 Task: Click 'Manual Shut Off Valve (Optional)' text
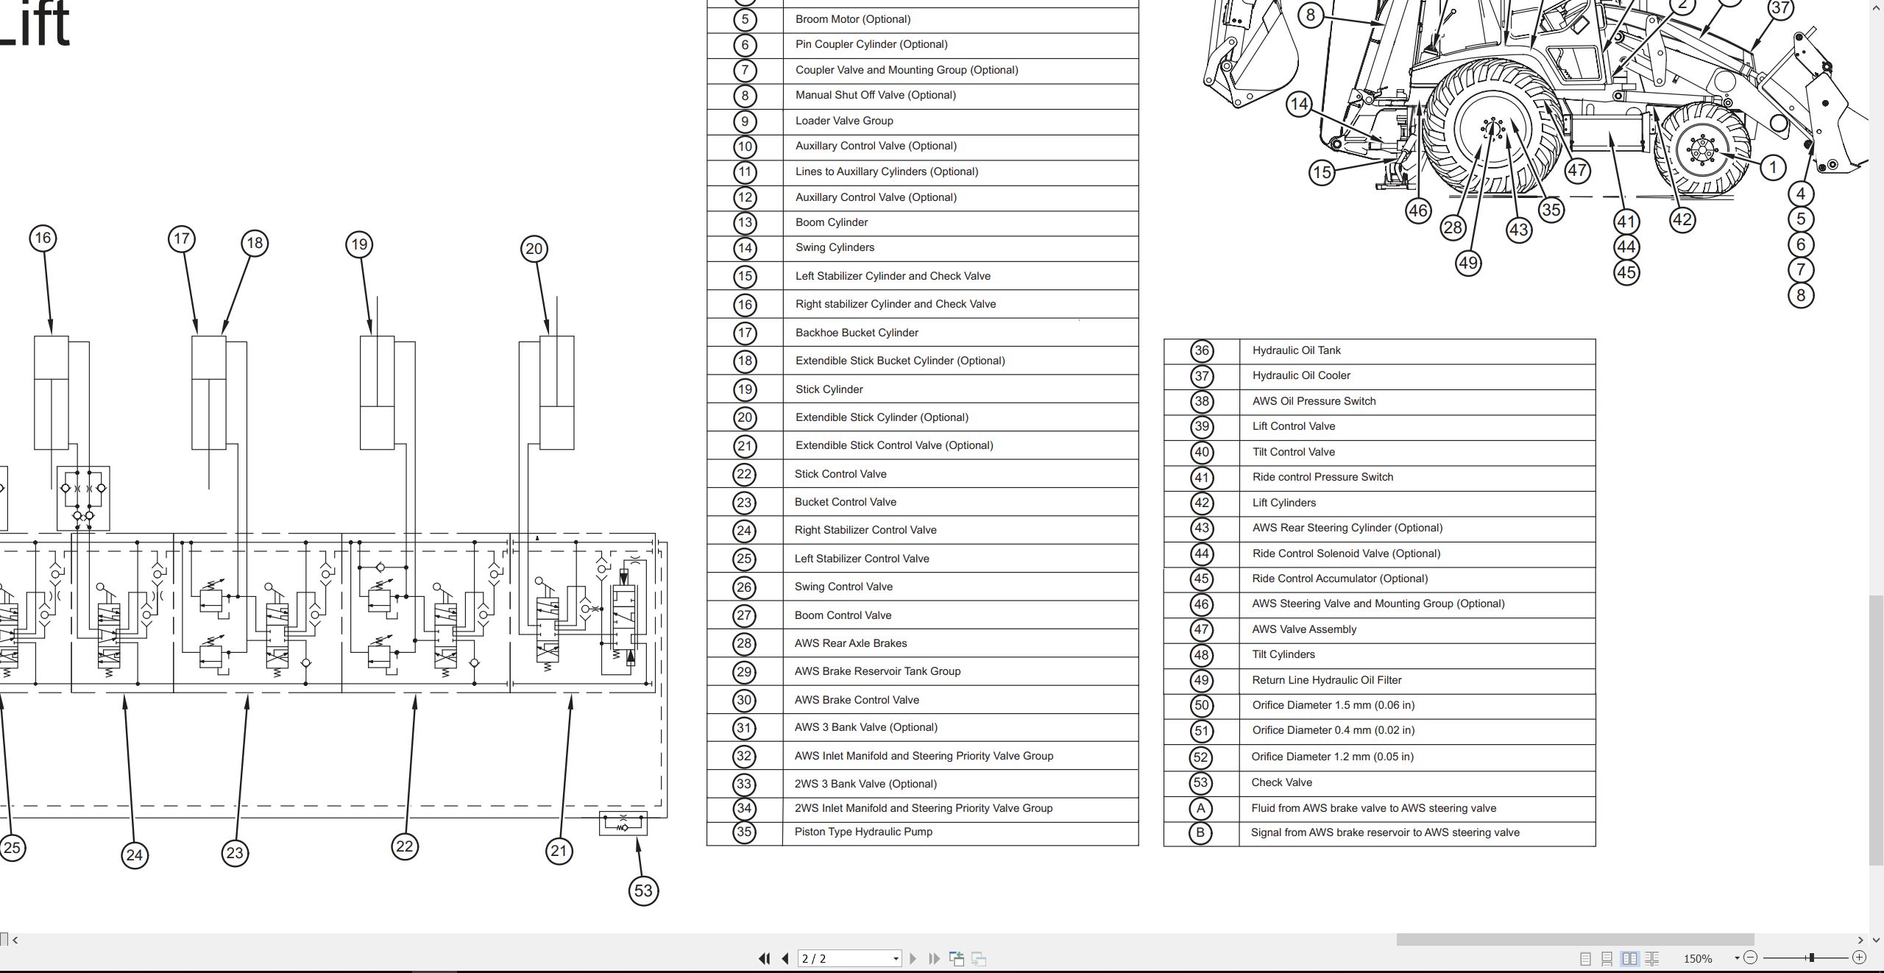coord(875,95)
